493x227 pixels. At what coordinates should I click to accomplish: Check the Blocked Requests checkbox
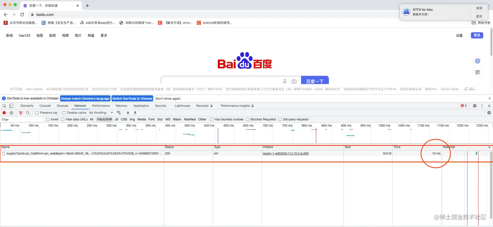[248, 119]
